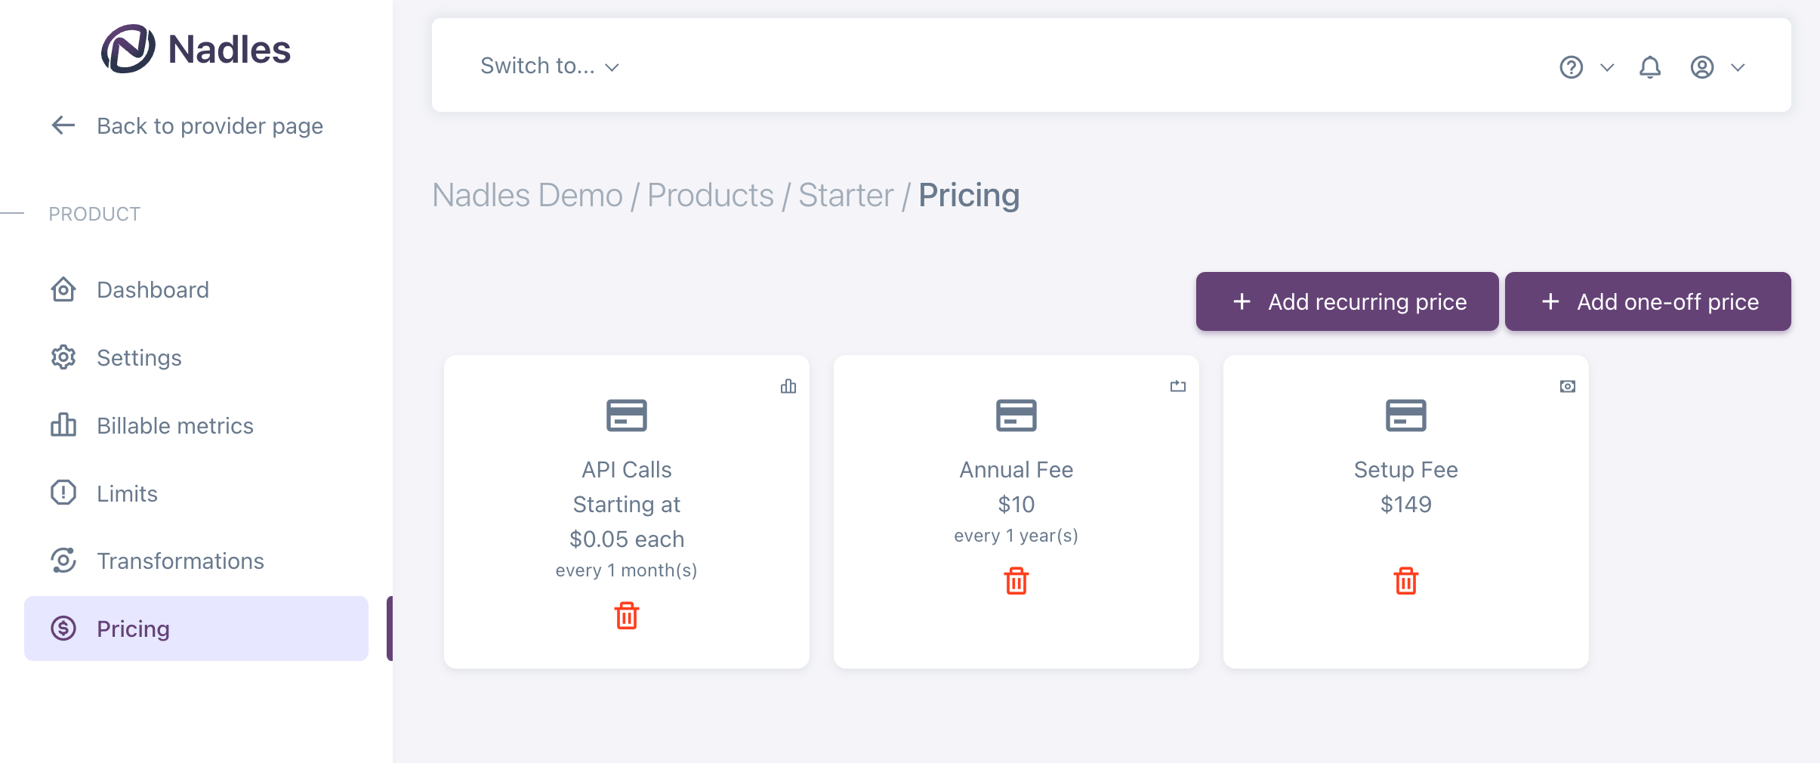Click the one-off icon on Setup Fee card
The image size is (1820, 763).
click(x=1568, y=387)
